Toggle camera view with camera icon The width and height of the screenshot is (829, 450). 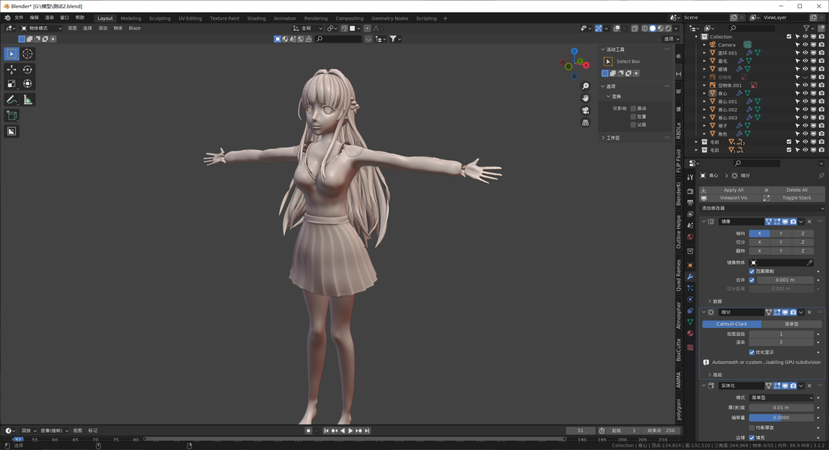coord(585,110)
